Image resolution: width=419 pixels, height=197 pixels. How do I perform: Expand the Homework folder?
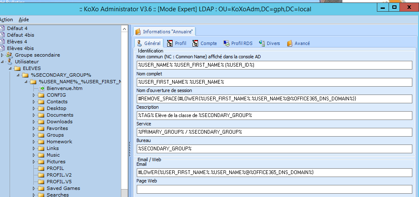tap(34, 142)
